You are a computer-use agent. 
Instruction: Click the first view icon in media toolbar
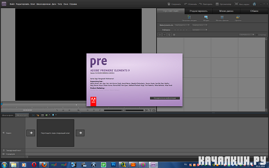pos(160,35)
